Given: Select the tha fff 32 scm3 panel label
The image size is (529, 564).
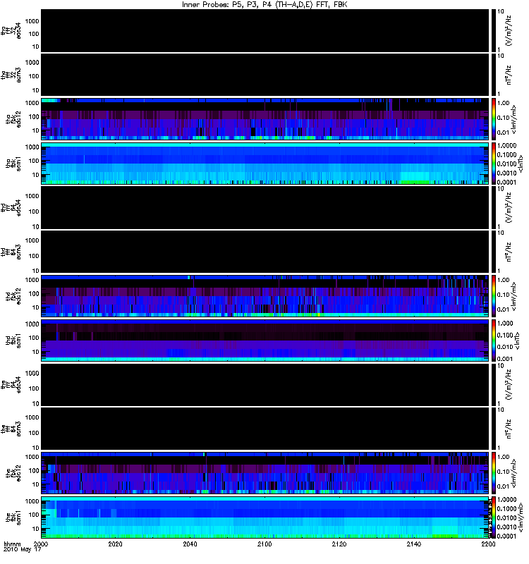Looking at the screenshot, I should pyautogui.click(x=11, y=75).
